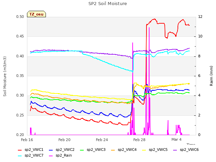
Task: Click the sp2_VWC3 legend label
Action: coord(96,150)
